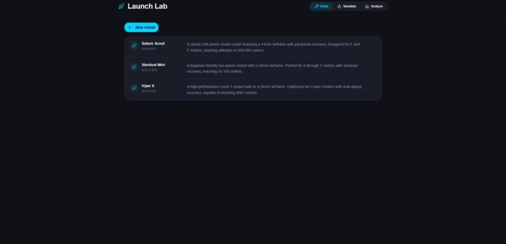Select the Build tab
This screenshot has width=506, height=244.
point(321,6)
